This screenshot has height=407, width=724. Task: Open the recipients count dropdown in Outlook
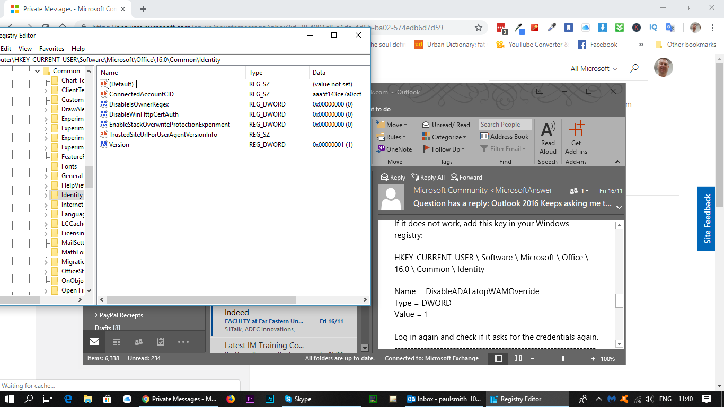579,191
